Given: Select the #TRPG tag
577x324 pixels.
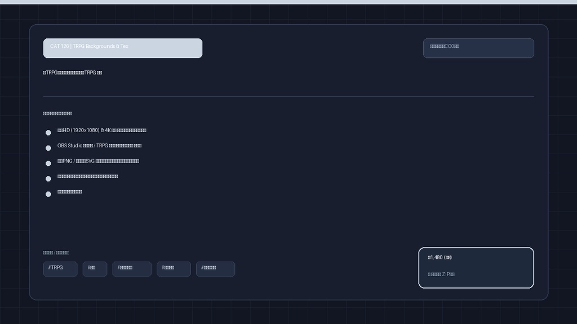Looking at the screenshot, I should click(x=60, y=269).
